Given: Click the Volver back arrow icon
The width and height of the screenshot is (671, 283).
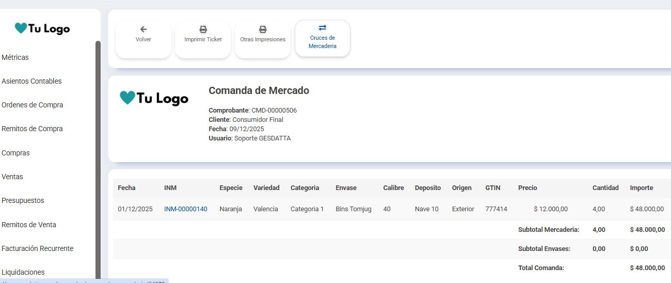Looking at the screenshot, I should [143, 29].
